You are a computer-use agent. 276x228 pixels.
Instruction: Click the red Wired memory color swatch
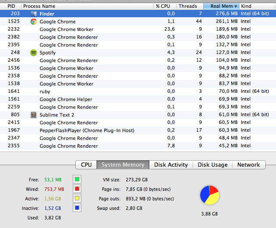coord(77,189)
